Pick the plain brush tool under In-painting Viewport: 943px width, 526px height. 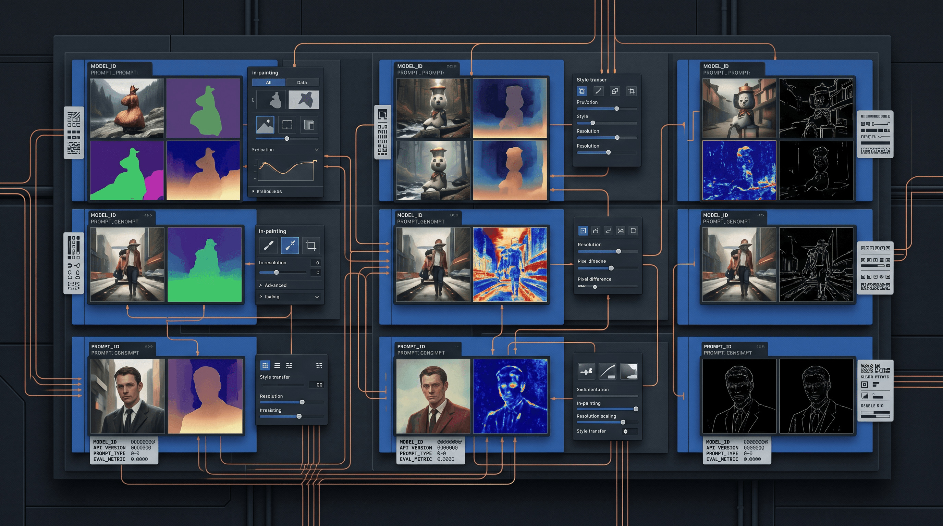268,245
